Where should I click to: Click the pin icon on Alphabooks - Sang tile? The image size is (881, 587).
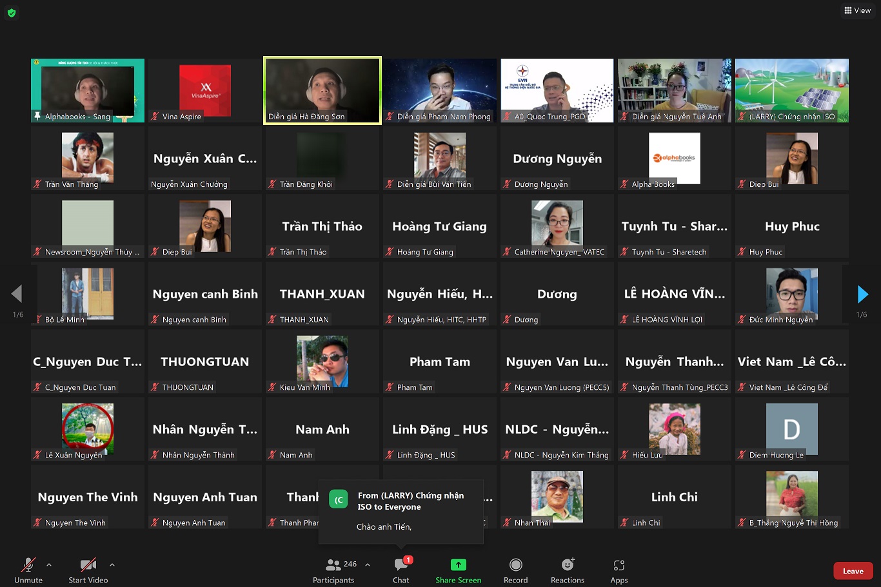click(x=37, y=117)
